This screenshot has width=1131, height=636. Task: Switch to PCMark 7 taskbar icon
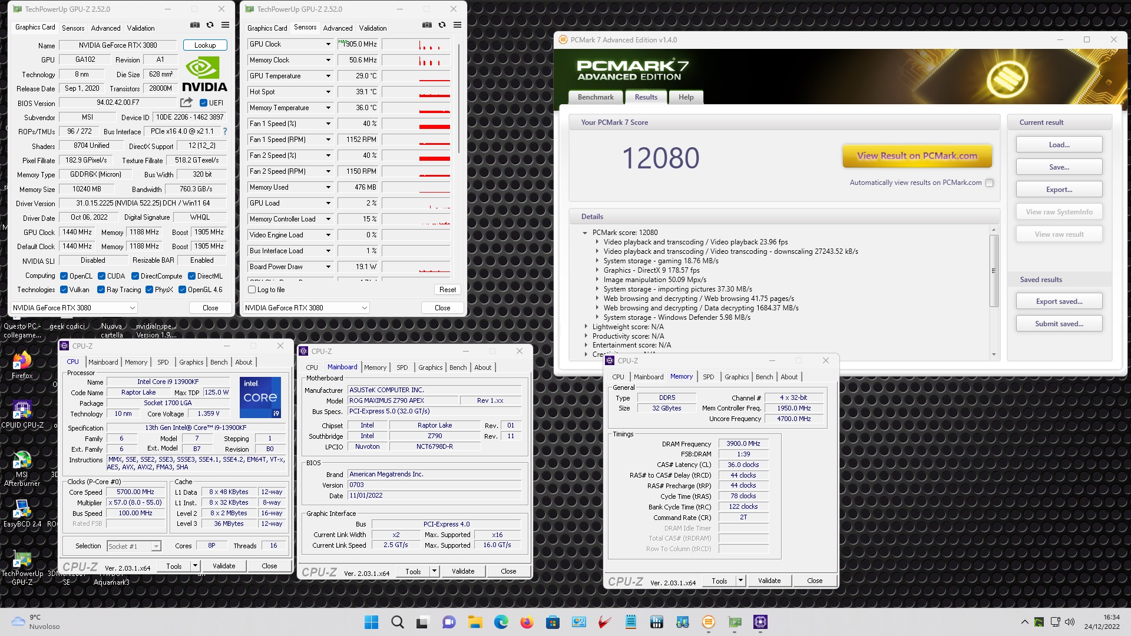[x=709, y=622]
